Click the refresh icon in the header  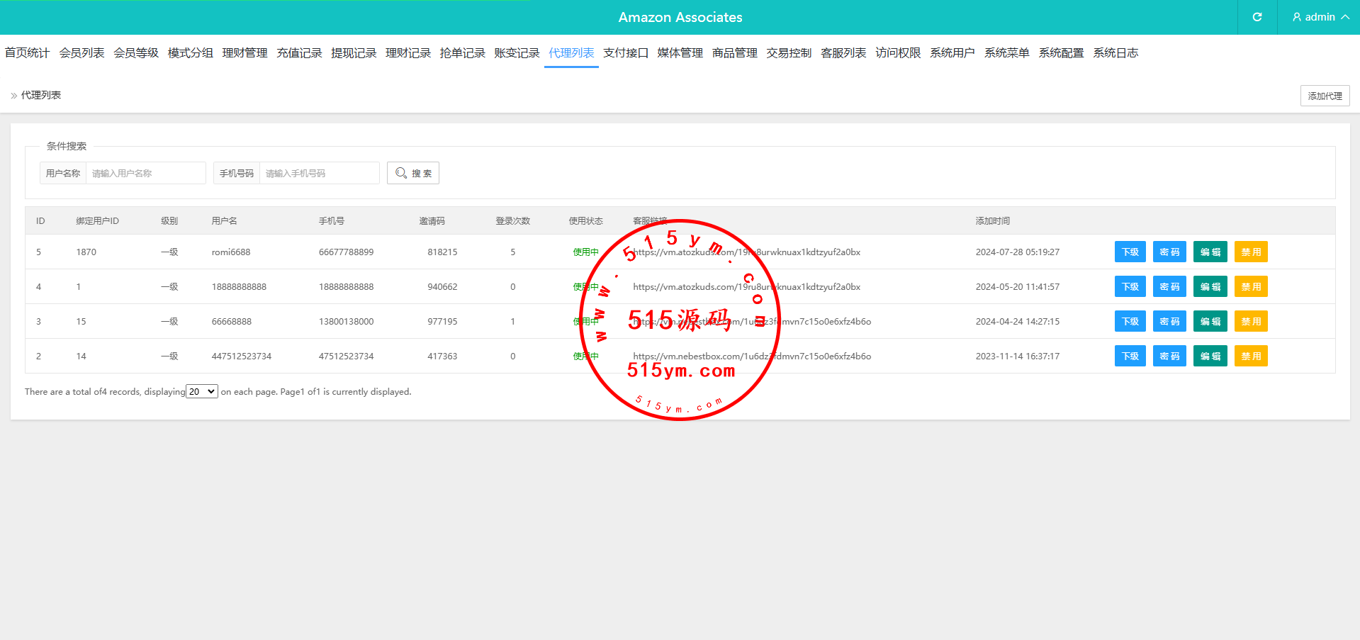pyautogui.click(x=1257, y=17)
